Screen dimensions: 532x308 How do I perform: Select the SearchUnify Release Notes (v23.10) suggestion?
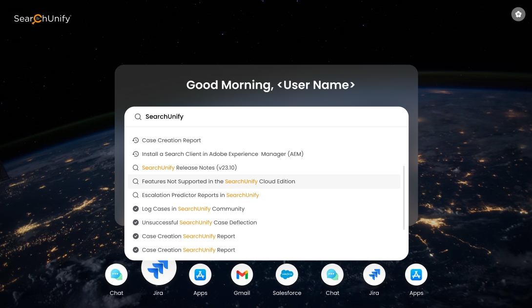[189, 168]
